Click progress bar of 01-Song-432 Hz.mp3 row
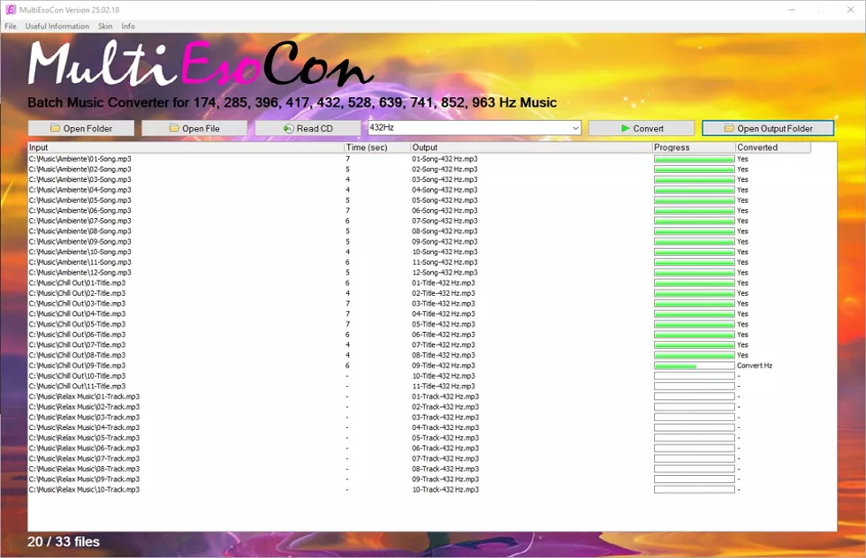The height and width of the screenshot is (558, 866). click(695, 159)
